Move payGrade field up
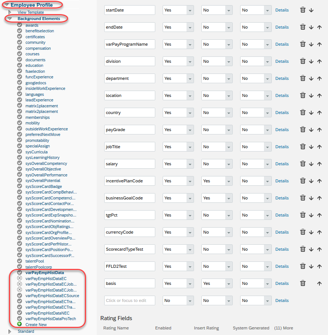Viewport: 328px width, 335px height. [319, 130]
